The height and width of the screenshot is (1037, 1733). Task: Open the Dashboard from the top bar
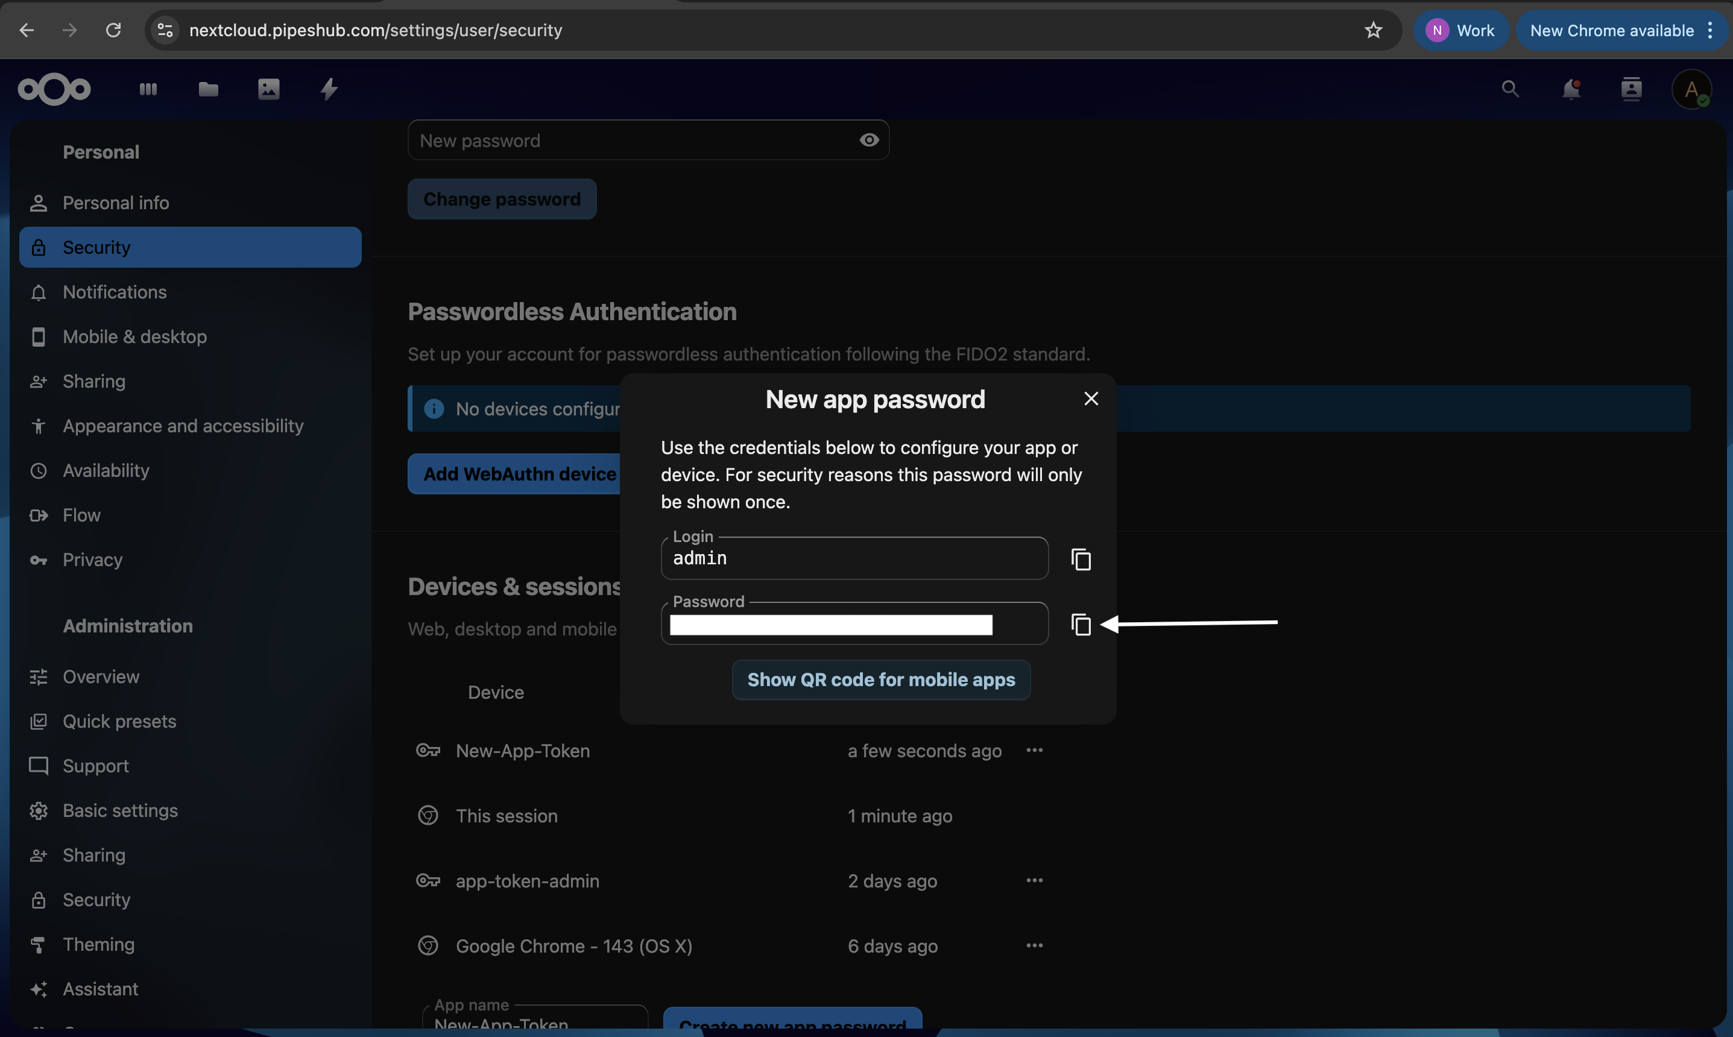click(148, 89)
